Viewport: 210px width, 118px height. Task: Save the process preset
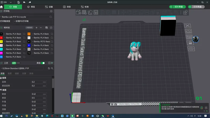[49, 68]
